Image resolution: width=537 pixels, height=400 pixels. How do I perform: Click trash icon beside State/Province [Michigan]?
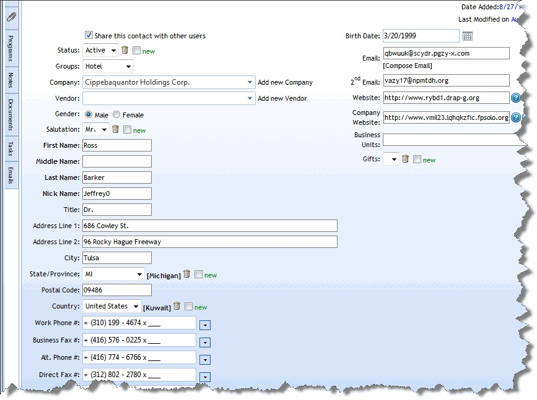pos(186,273)
